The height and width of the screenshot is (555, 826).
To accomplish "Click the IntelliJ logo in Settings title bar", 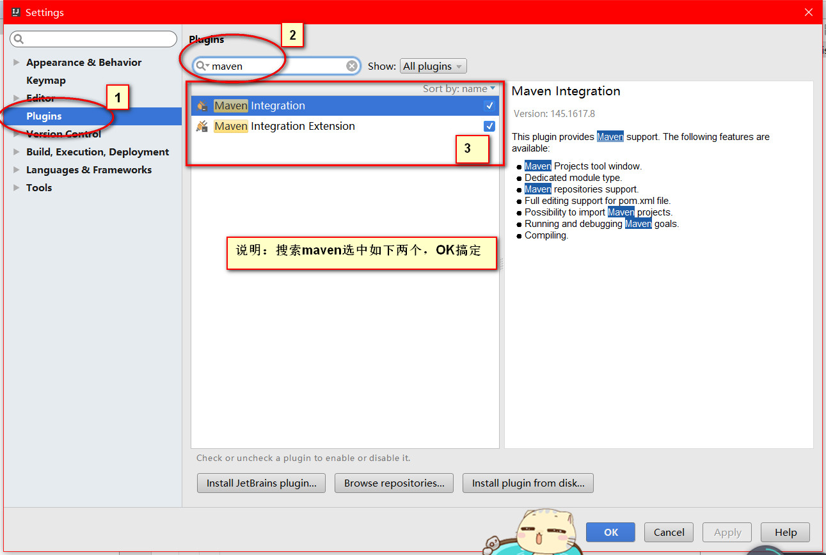I will pos(15,12).
